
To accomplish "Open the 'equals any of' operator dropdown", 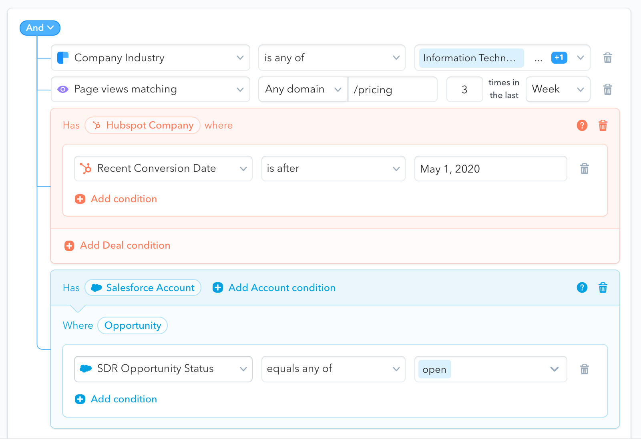I will click(x=333, y=369).
